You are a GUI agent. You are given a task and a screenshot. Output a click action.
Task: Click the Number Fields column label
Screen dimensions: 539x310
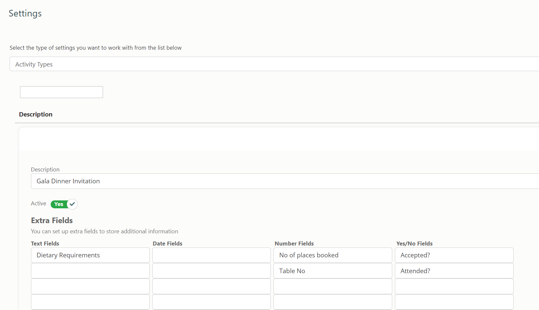(x=294, y=244)
